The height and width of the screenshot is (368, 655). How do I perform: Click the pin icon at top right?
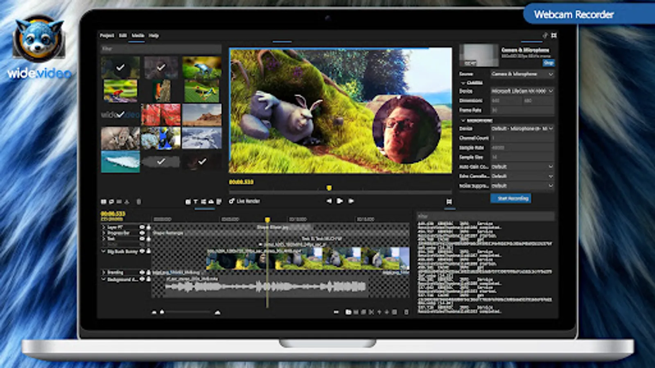pos(545,36)
